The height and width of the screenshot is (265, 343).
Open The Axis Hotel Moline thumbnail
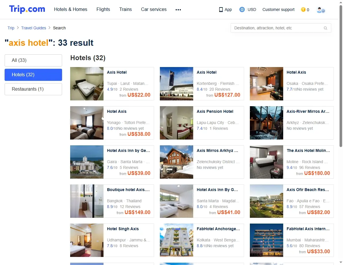pyautogui.click(x=267, y=162)
